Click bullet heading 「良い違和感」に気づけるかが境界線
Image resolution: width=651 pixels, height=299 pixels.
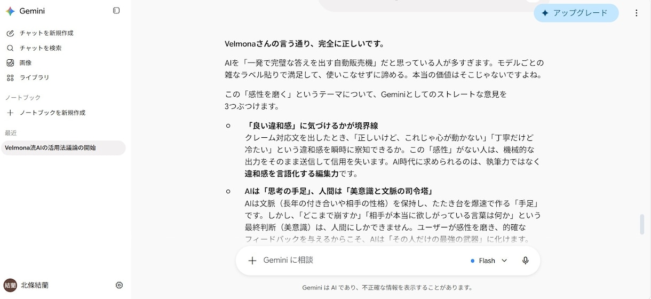(x=312, y=125)
